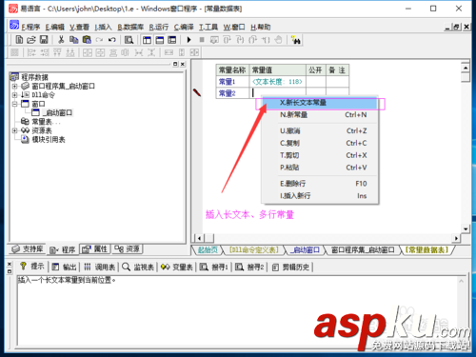
Task: Open the 剪辑历史 output tab
Action: 291,268
